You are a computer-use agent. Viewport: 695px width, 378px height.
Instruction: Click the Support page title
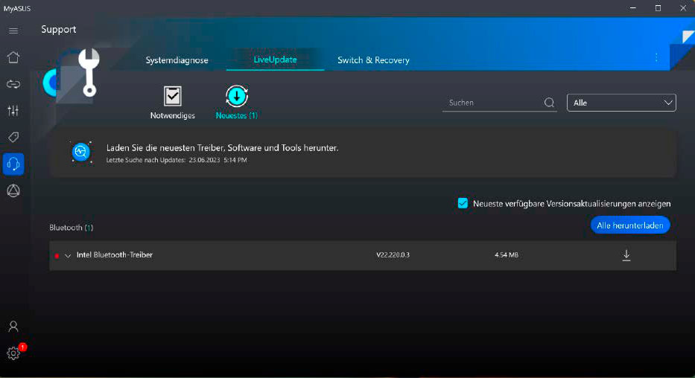(59, 29)
